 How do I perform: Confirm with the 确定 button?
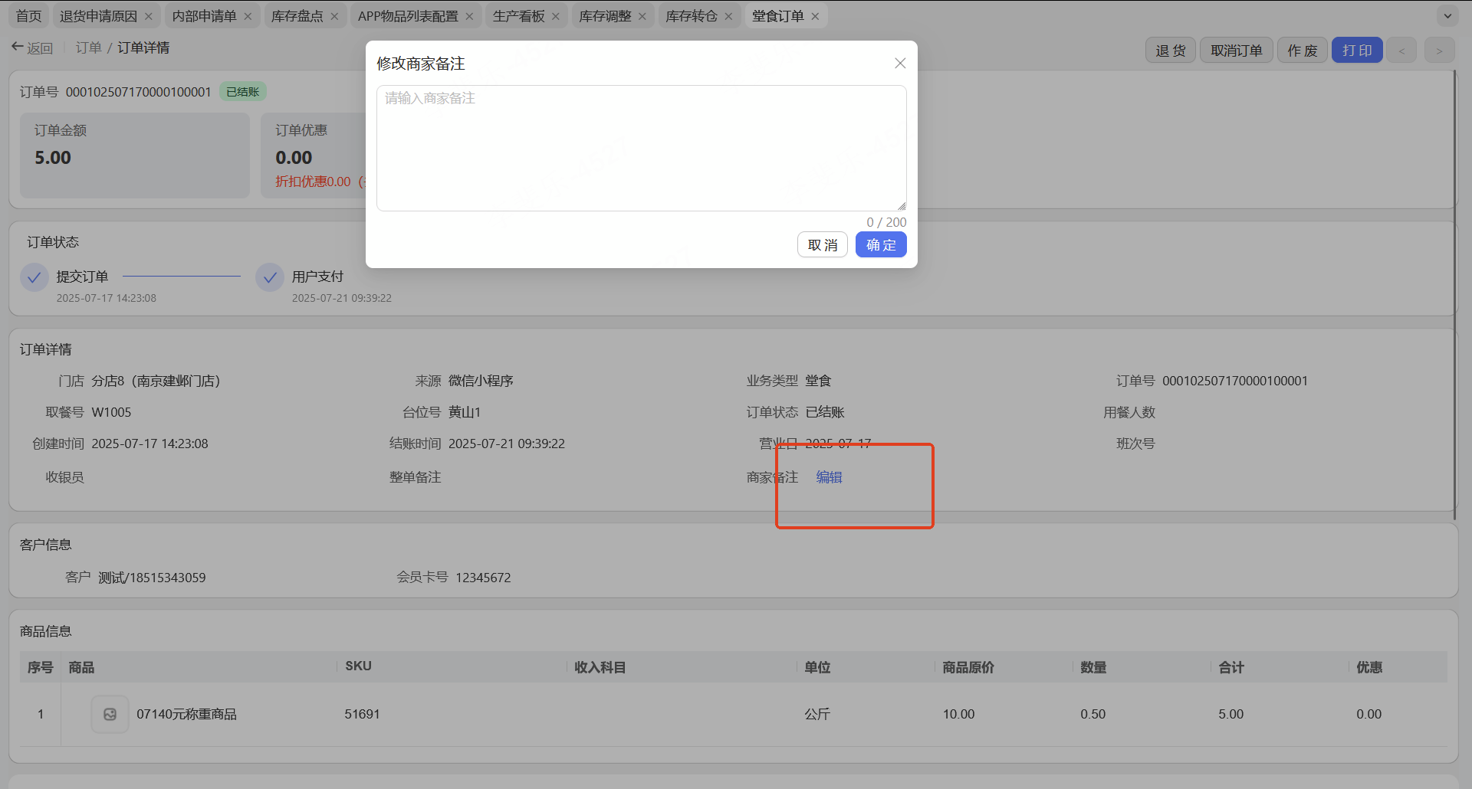point(881,245)
